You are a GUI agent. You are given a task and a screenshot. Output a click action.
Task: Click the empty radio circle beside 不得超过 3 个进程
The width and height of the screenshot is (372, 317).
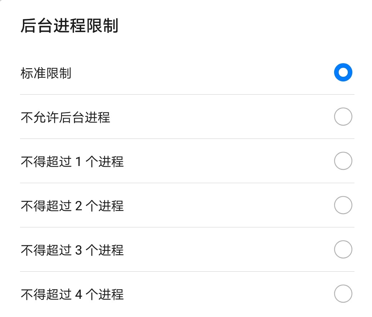pyautogui.click(x=343, y=250)
